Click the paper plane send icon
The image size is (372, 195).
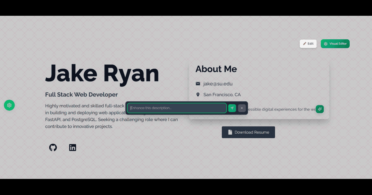click(232, 108)
